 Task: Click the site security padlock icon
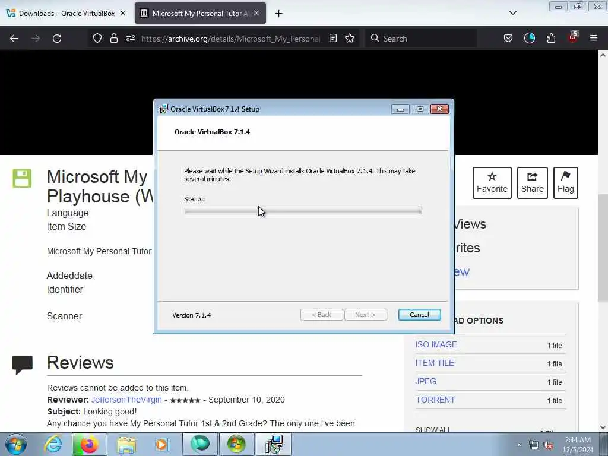pos(113,38)
